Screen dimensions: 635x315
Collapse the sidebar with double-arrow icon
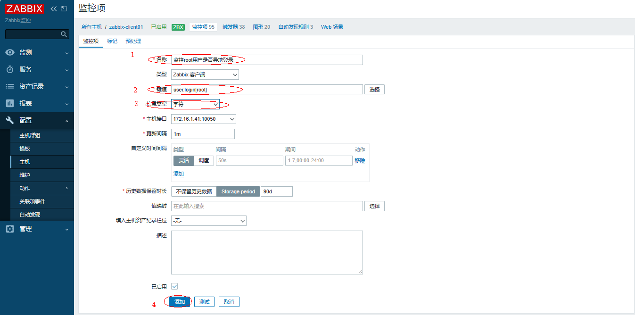pos(53,8)
